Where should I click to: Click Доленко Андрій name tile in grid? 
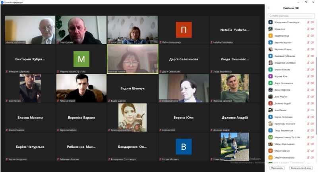pyautogui.click(x=235, y=118)
